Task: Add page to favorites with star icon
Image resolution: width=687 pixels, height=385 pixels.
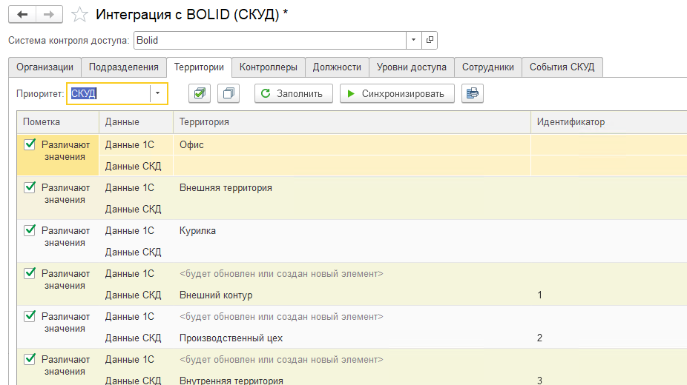Action: (79, 15)
